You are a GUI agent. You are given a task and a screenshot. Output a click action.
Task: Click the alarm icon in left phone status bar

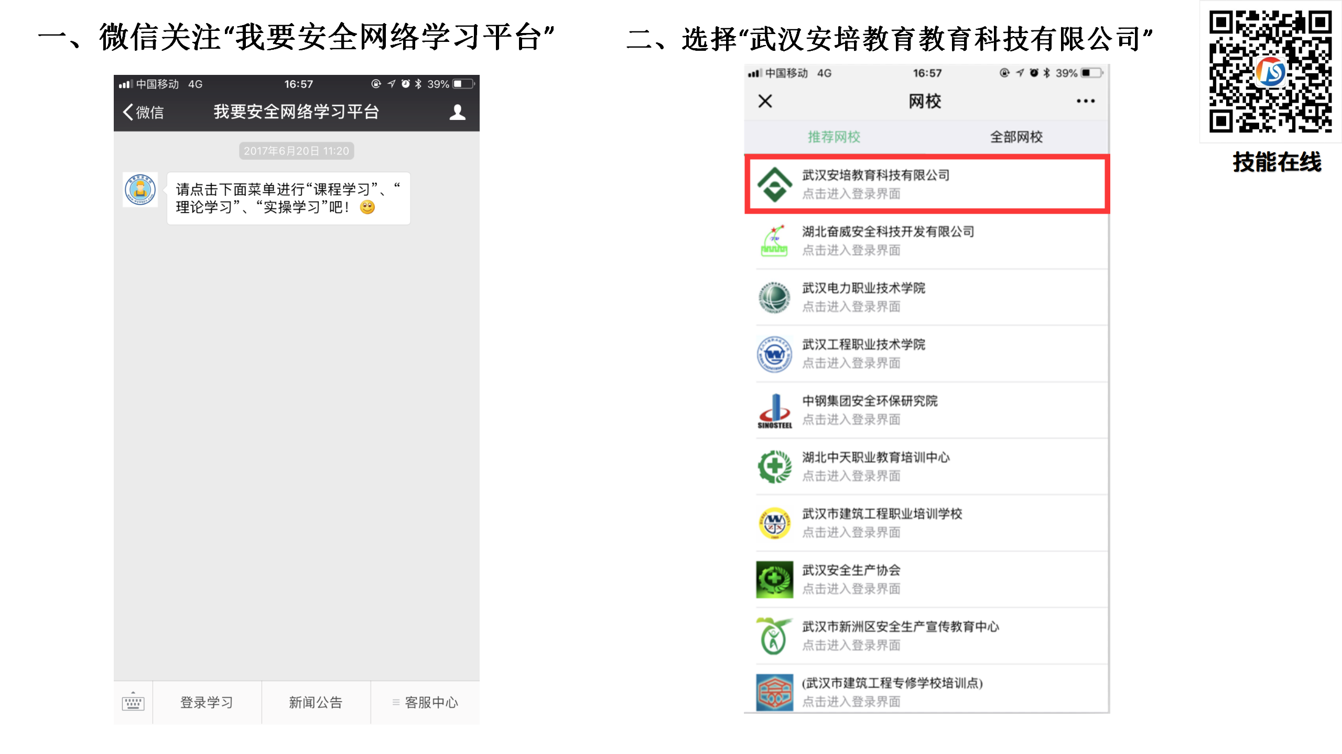pos(405,84)
